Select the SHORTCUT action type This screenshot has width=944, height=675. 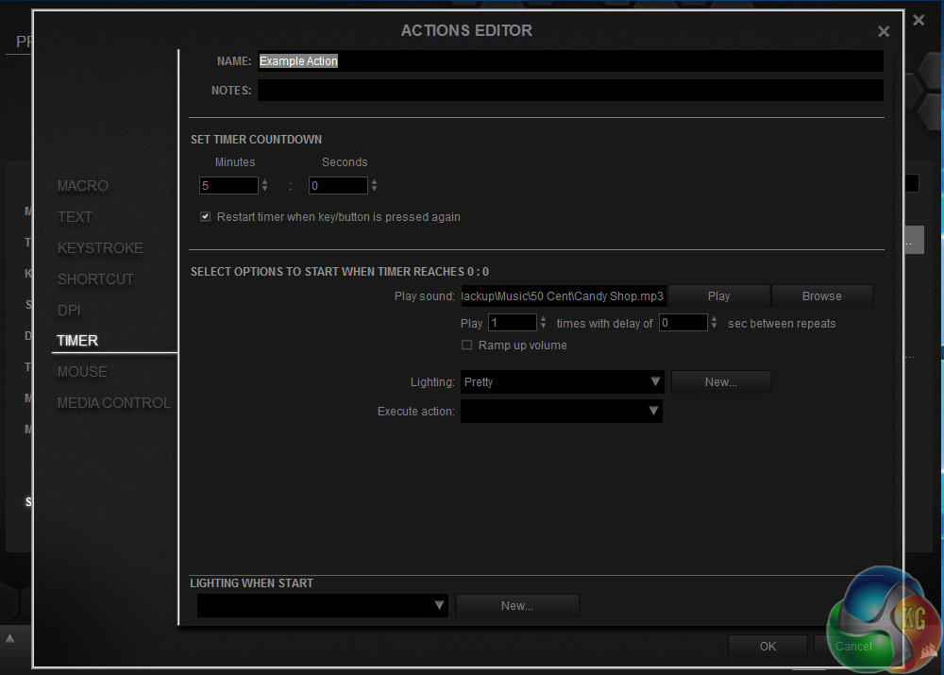click(x=95, y=279)
